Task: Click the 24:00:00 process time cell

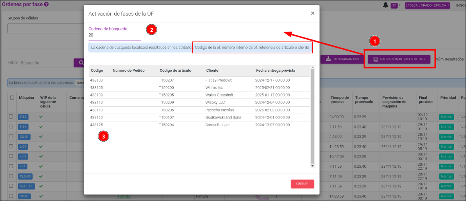Action: coord(337,116)
